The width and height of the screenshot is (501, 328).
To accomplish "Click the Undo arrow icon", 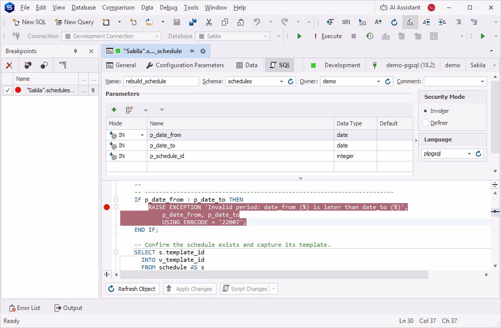I will [x=257, y=22].
